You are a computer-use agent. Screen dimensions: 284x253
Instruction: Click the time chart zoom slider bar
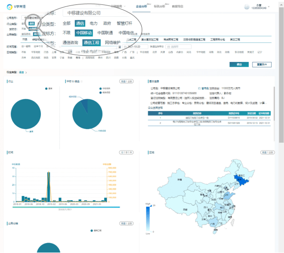[x=66, y=207]
